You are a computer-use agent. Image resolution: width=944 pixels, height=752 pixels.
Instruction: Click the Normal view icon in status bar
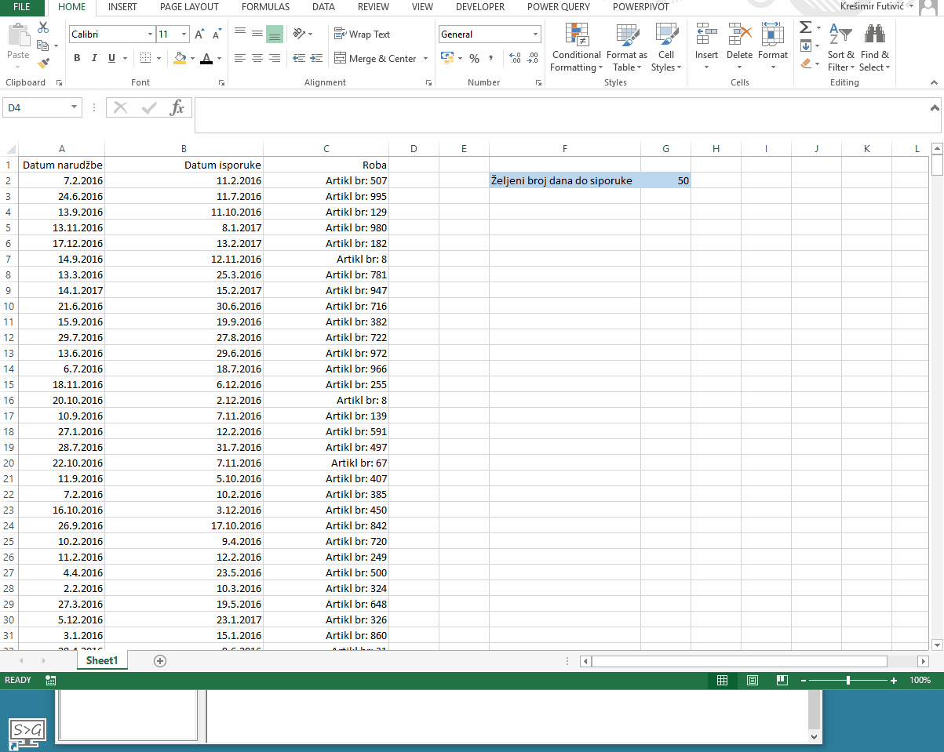(x=723, y=681)
